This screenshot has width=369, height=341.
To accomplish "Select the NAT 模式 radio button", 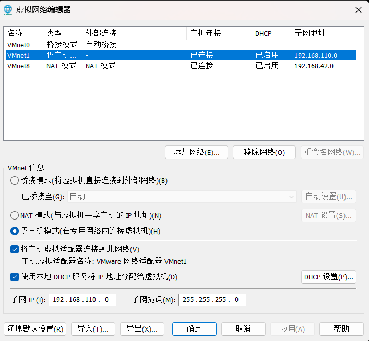I will coord(15,215).
